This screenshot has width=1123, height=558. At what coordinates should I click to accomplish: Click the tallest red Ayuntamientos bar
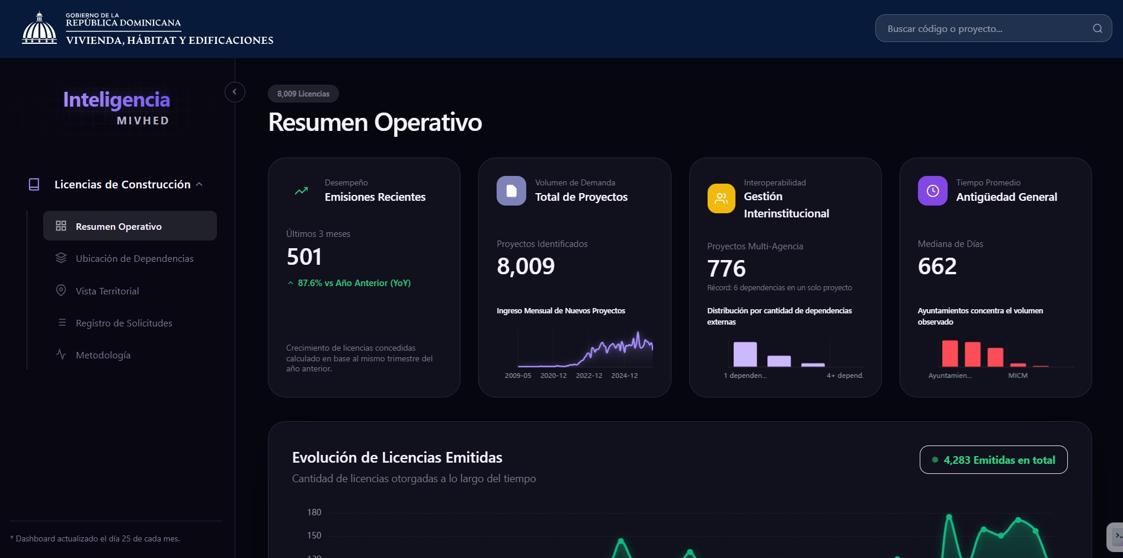[950, 354]
